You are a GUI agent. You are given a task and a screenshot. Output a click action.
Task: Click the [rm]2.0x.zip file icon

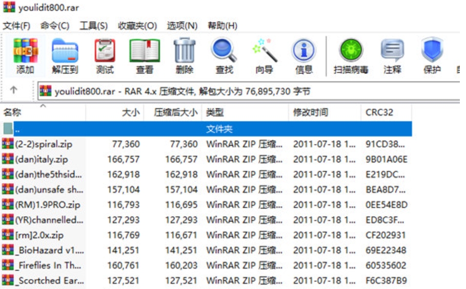coord(8,235)
